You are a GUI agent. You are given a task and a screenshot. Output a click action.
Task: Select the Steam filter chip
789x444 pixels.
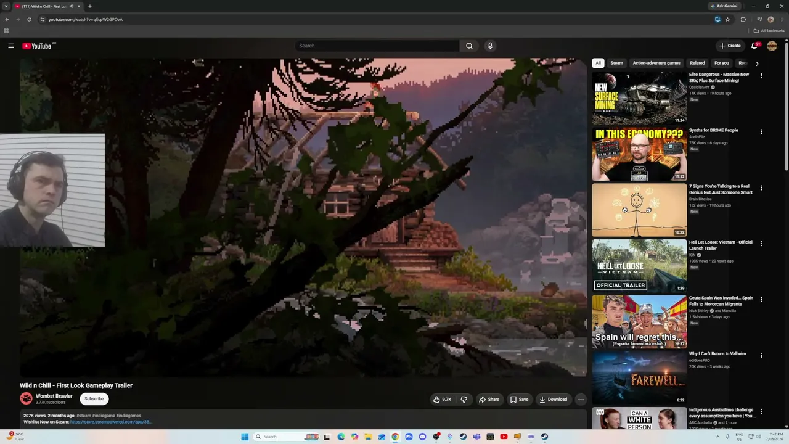click(x=616, y=63)
